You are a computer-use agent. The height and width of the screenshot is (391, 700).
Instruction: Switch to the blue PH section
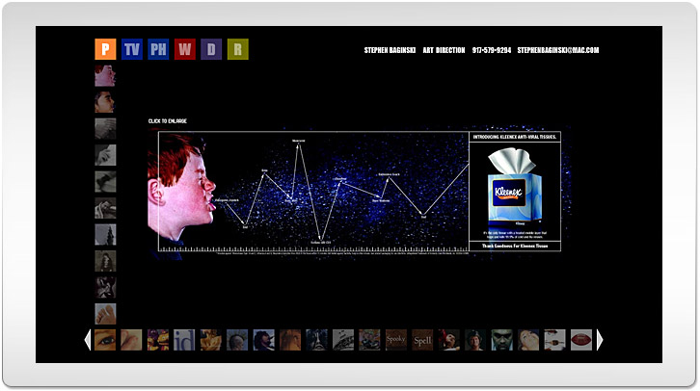[x=158, y=49]
